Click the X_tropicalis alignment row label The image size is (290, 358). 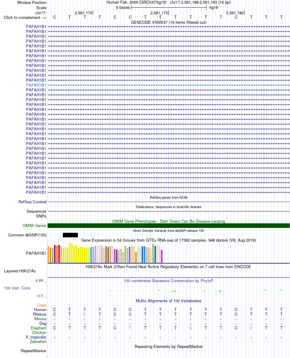pyautogui.click(x=36, y=337)
